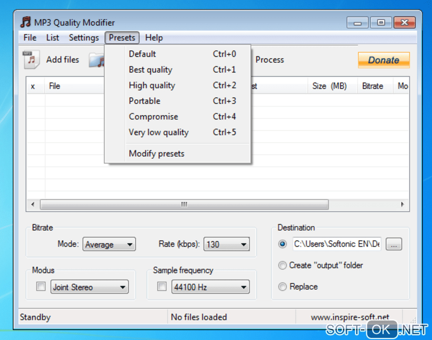
Task: Select the custom destination path radio button
Action: [x=282, y=244]
